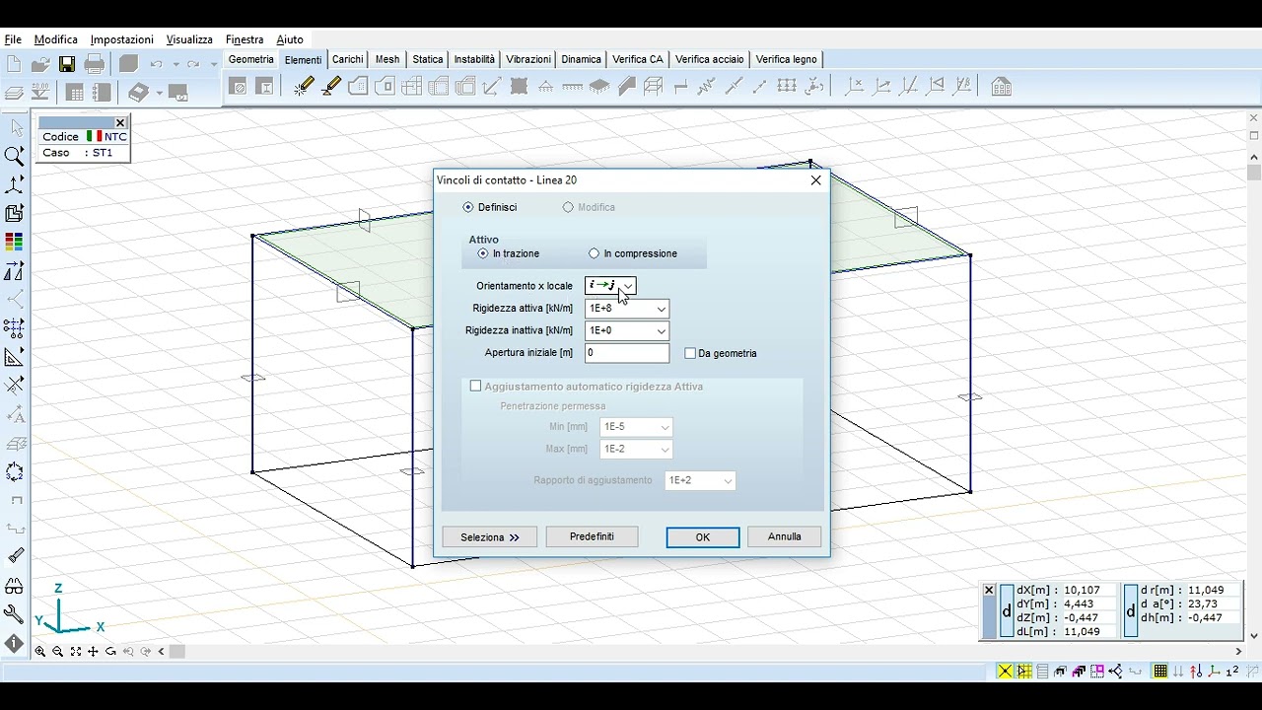Open the layer manager stacked-sheets icon
Screen dimensions: 1262x710
(14, 93)
